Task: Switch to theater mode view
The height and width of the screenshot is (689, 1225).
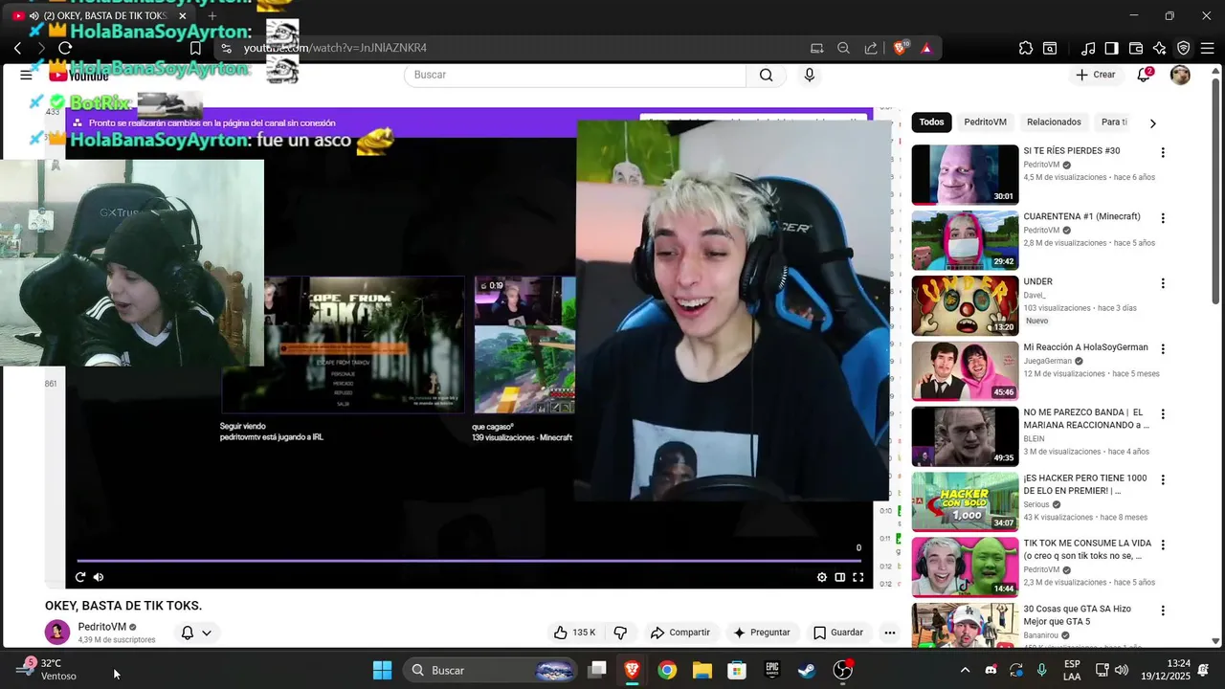Action: coord(840,577)
